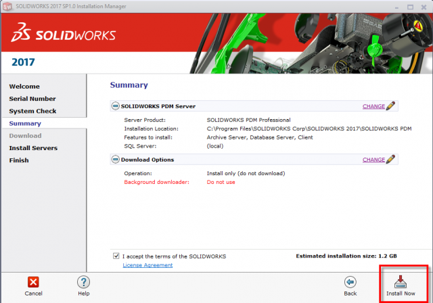433x303 pixels.
Task: Open Help via question mark icon
Action: point(83,282)
